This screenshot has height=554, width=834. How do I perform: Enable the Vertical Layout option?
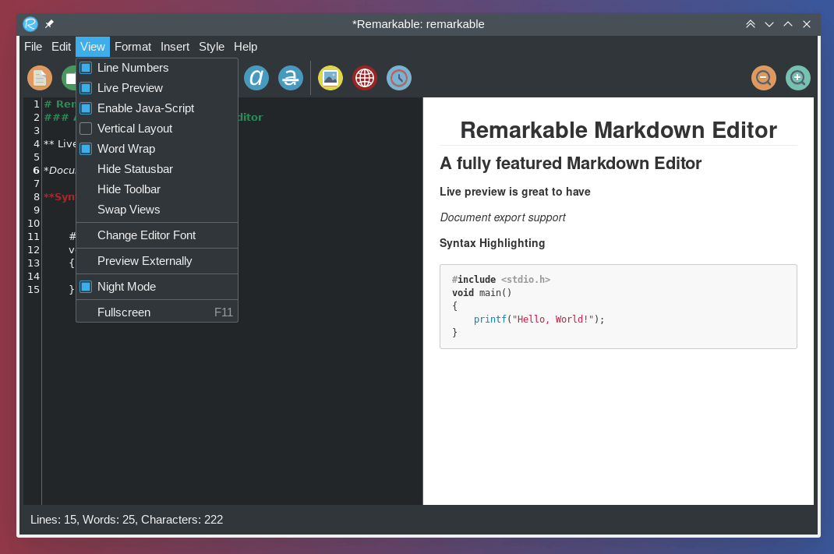[86, 129]
